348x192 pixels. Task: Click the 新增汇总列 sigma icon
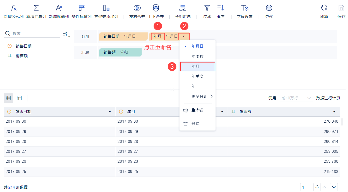tap(36, 8)
